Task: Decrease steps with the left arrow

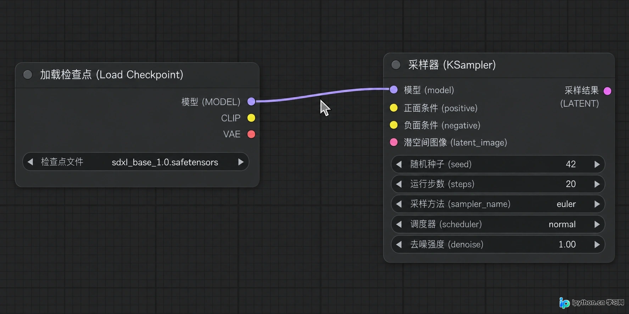Action: (399, 184)
